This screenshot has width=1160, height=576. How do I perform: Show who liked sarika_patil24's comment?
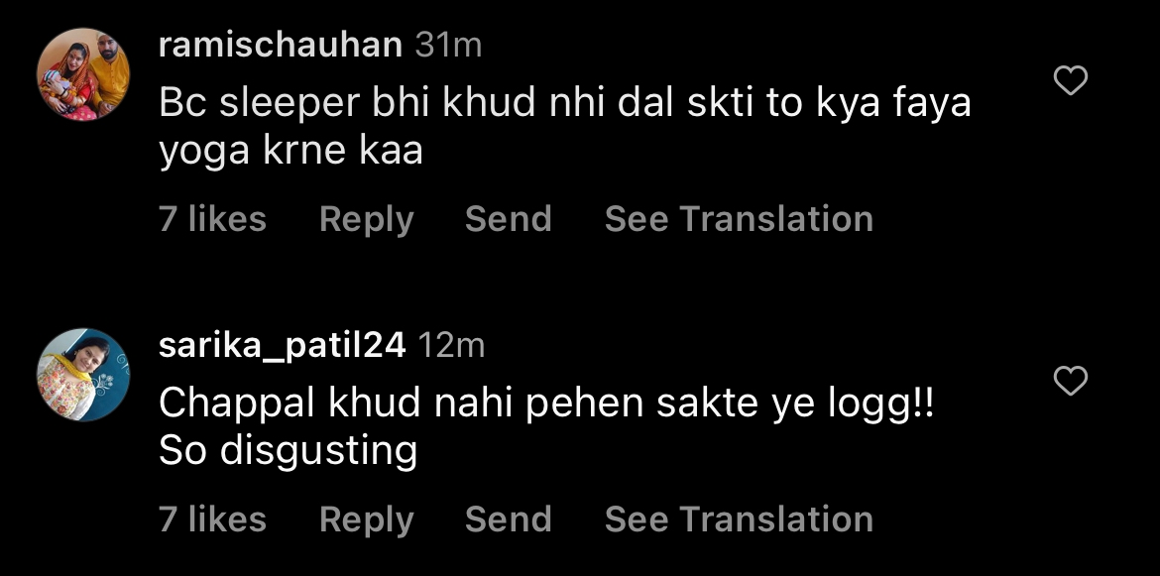coord(212,519)
